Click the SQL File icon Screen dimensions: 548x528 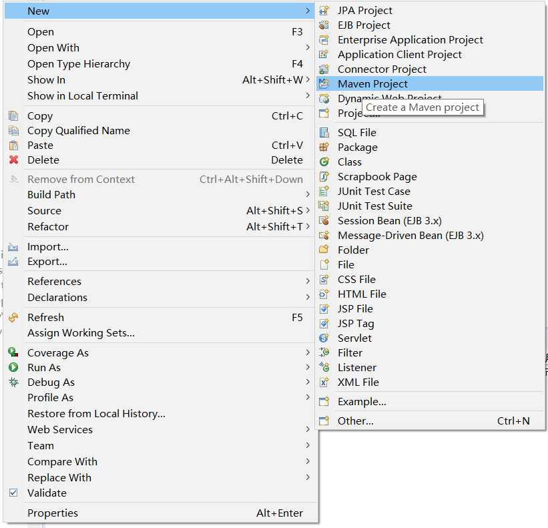pos(324,133)
